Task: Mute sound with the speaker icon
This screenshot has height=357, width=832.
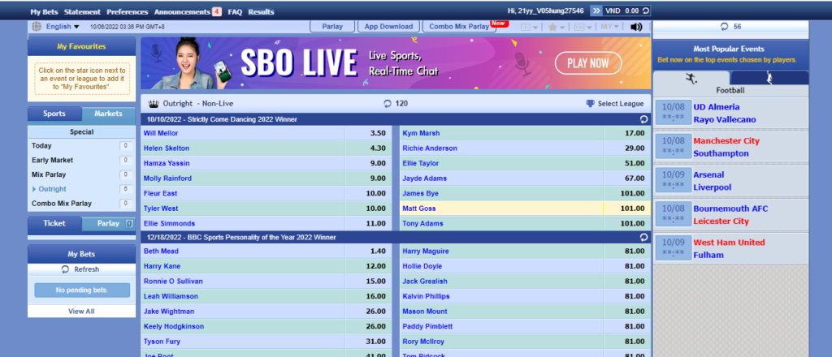Action: tap(636, 27)
